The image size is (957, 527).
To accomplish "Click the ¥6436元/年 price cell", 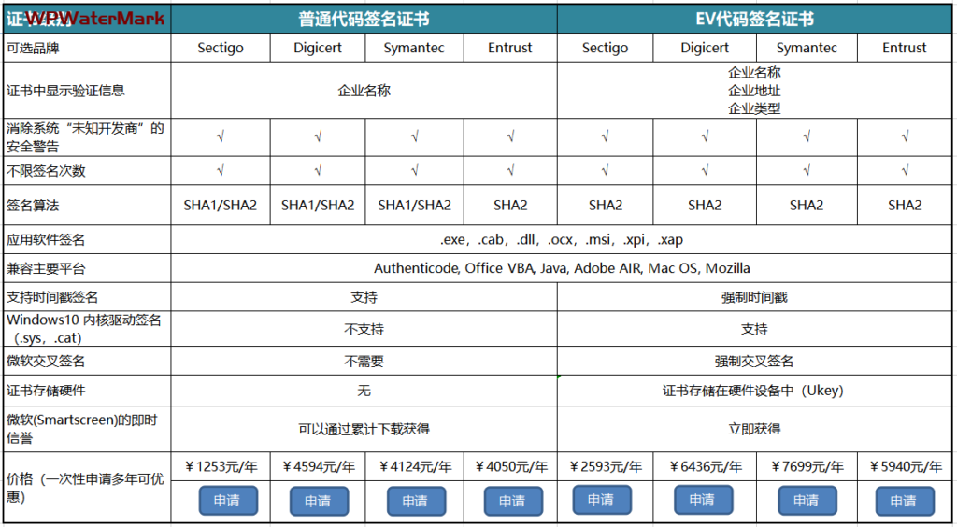I will pyautogui.click(x=705, y=467).
